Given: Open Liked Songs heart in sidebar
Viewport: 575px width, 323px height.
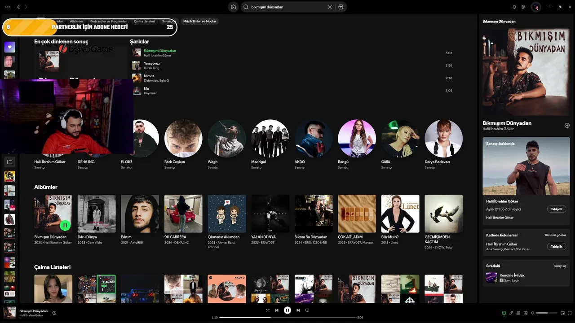Looking at the screenshot, I should click(x=9, y=47).
